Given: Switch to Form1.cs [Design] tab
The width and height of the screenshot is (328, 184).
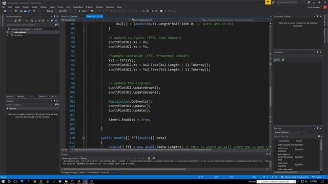Looking at the screenshot, I should pos(70,16).
